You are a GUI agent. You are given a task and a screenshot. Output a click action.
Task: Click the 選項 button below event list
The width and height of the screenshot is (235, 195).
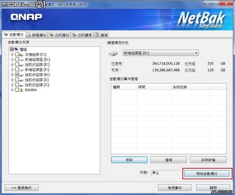pos(169,160)
